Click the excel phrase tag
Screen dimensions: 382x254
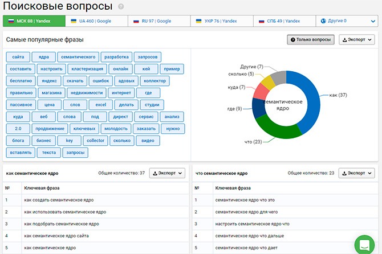(101, 105)
